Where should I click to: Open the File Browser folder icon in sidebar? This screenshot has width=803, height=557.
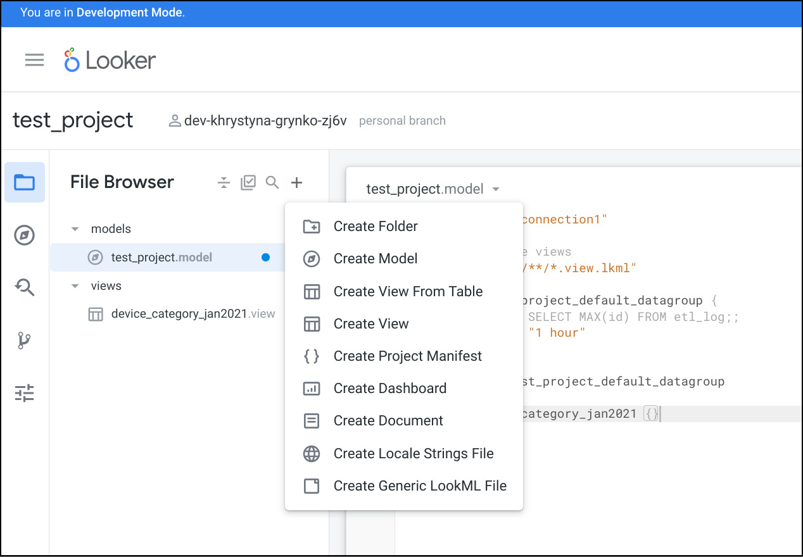click(x=25, y=182)
